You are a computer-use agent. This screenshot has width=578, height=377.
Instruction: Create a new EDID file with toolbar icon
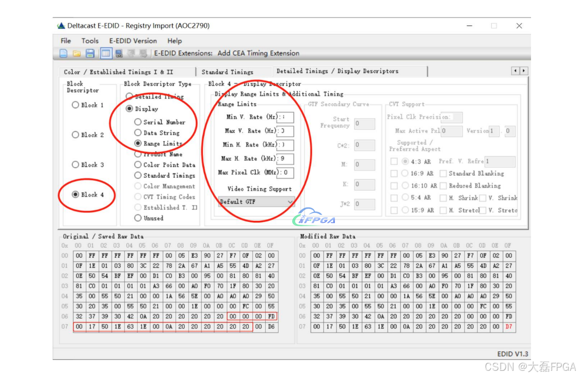(63, 53)
